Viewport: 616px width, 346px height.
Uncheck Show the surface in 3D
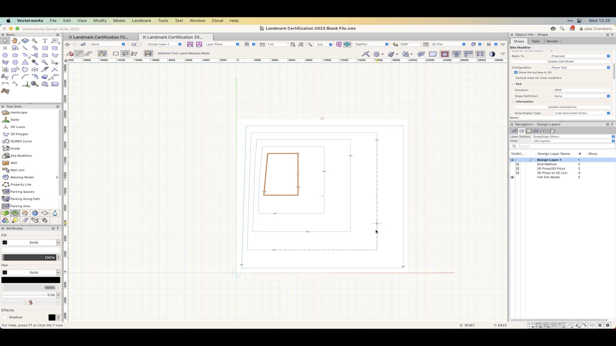click(x=516, y=72)
